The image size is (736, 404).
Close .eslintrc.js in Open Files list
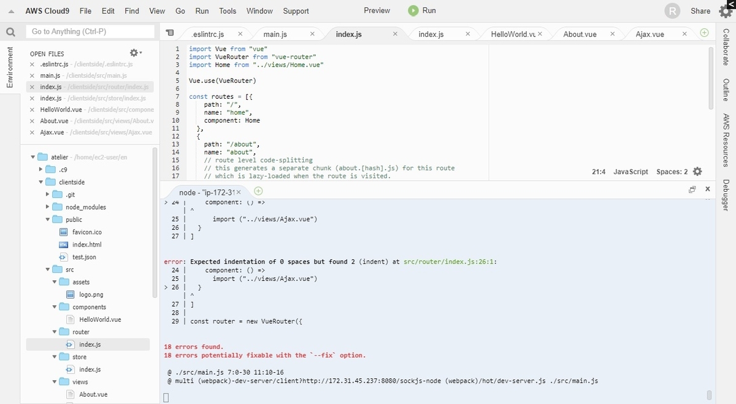(x=33, y=64)
